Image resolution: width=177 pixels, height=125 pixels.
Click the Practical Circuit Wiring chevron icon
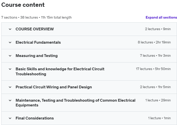(x=10, y=87)
